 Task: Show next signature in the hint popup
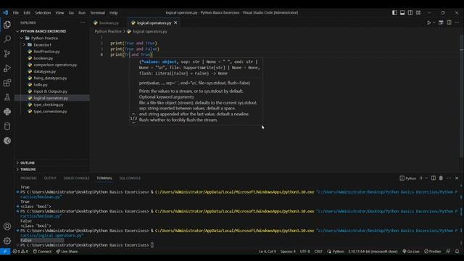133,123
